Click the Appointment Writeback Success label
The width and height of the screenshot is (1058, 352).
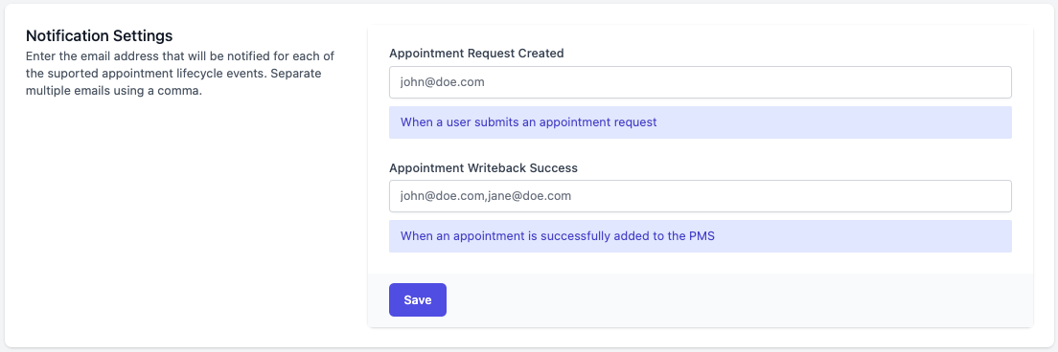483,167
